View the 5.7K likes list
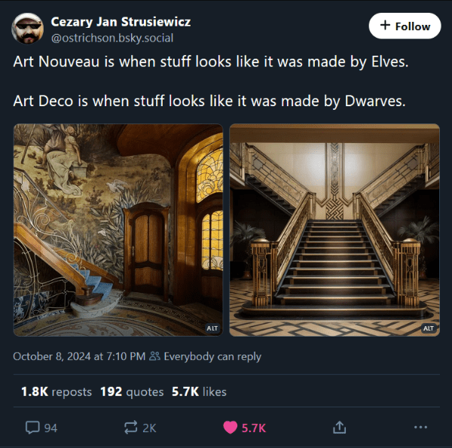This screenshot has width=452, height=448. pyautogui.click(x=199, y=392)
